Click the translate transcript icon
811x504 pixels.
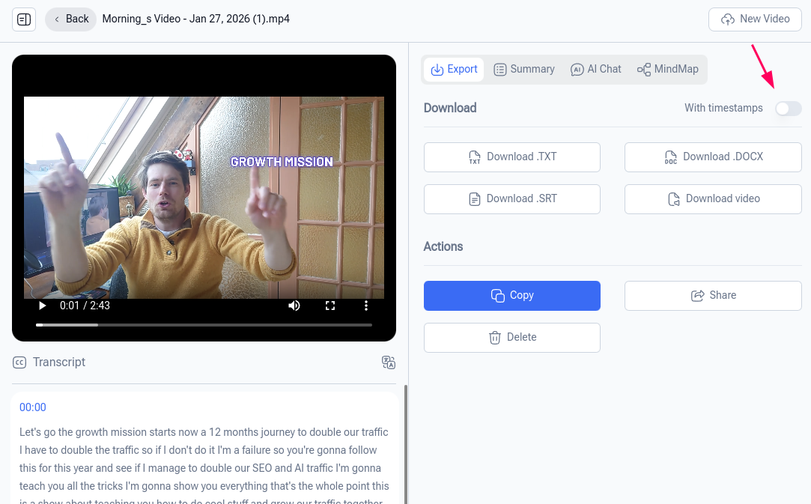(388, 362)
